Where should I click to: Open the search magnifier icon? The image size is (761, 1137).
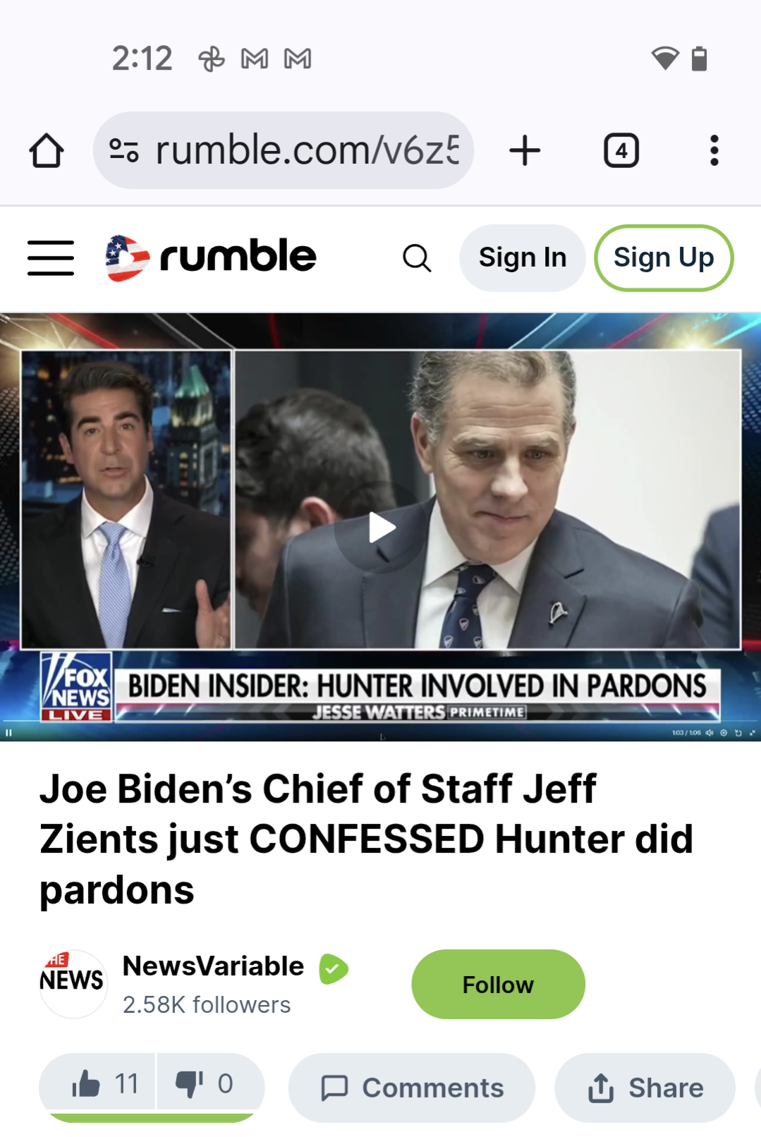tap(417, 257)
